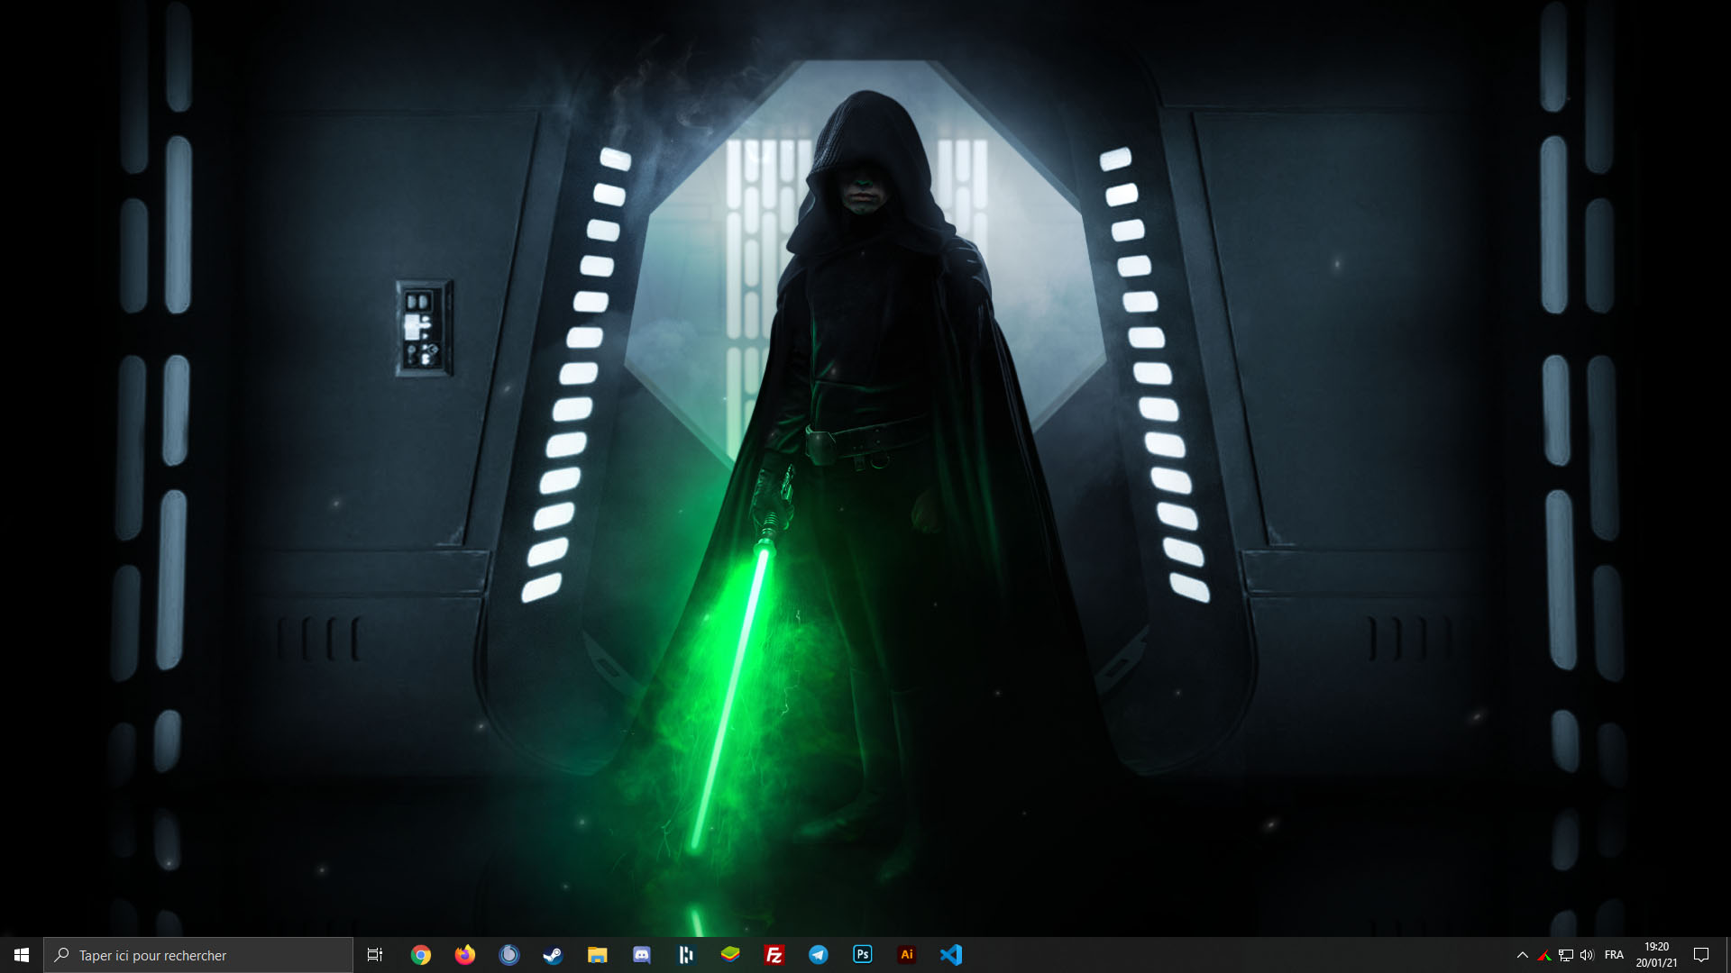
Task: Open the notification action center
Action: pos(1701,955)
